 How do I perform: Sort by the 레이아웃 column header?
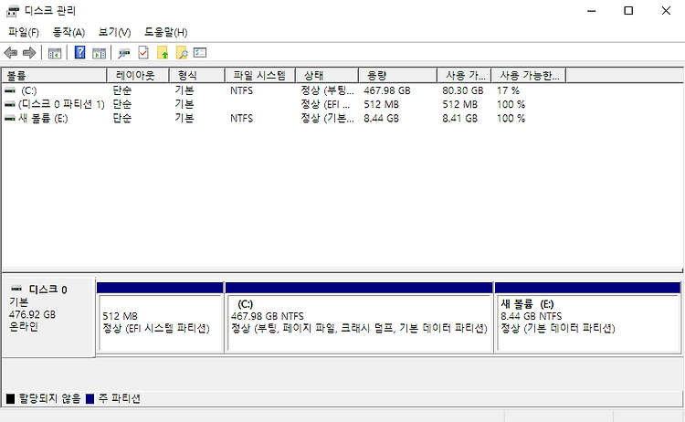coord(138,76)
